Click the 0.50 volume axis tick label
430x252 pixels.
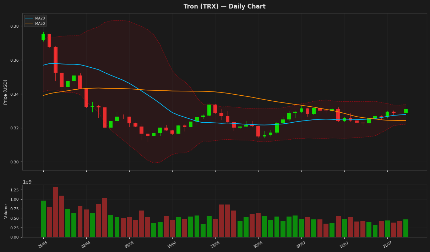pos(15,218)
